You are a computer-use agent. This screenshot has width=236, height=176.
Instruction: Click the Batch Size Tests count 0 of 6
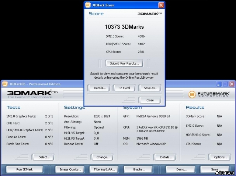click(x=49, y=144)
